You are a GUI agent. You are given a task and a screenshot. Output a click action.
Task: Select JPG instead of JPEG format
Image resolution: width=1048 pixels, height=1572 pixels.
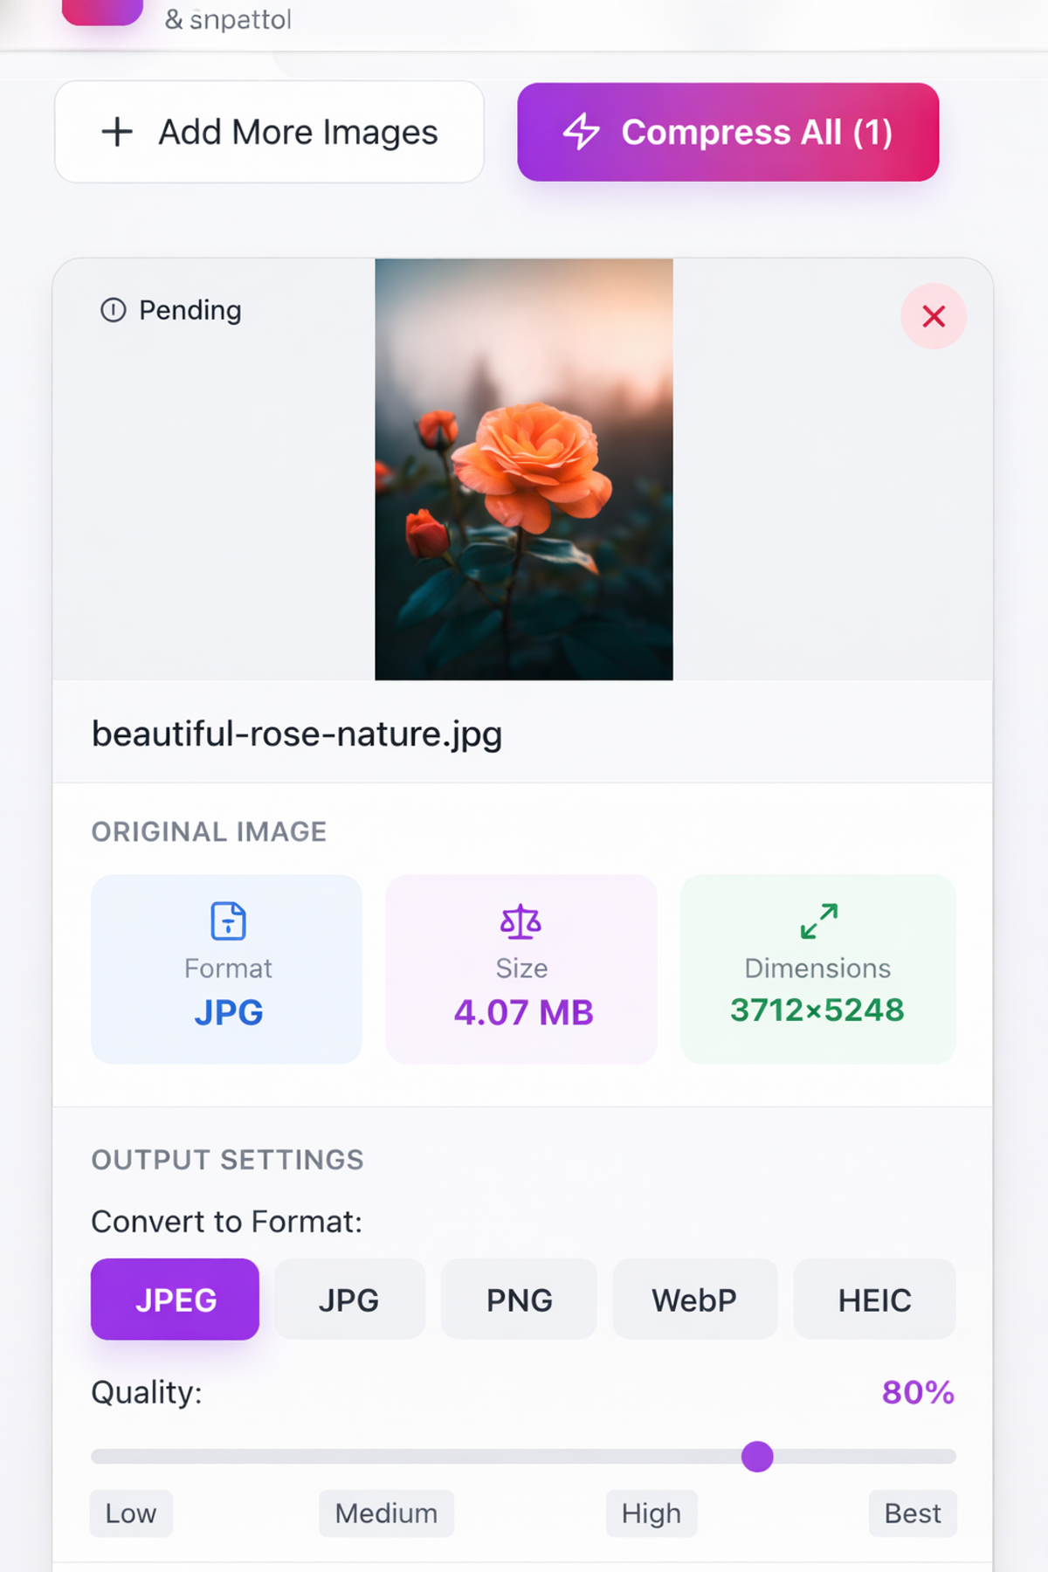(x=349, y=1300)
